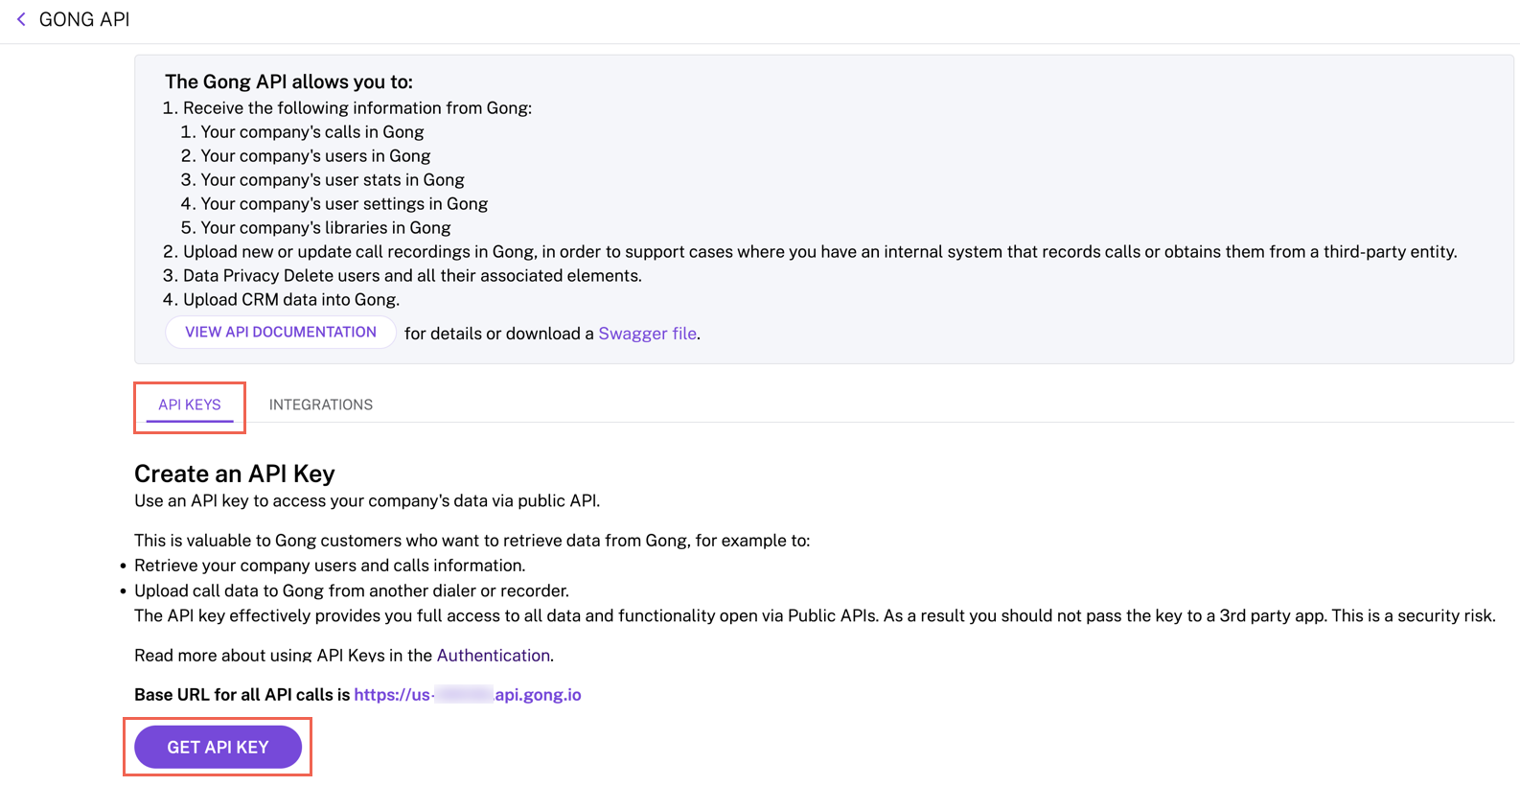Click 'Your company's user settings in Gong'
The height and width of the screenshot is (786, 1520).
point(344,204)
